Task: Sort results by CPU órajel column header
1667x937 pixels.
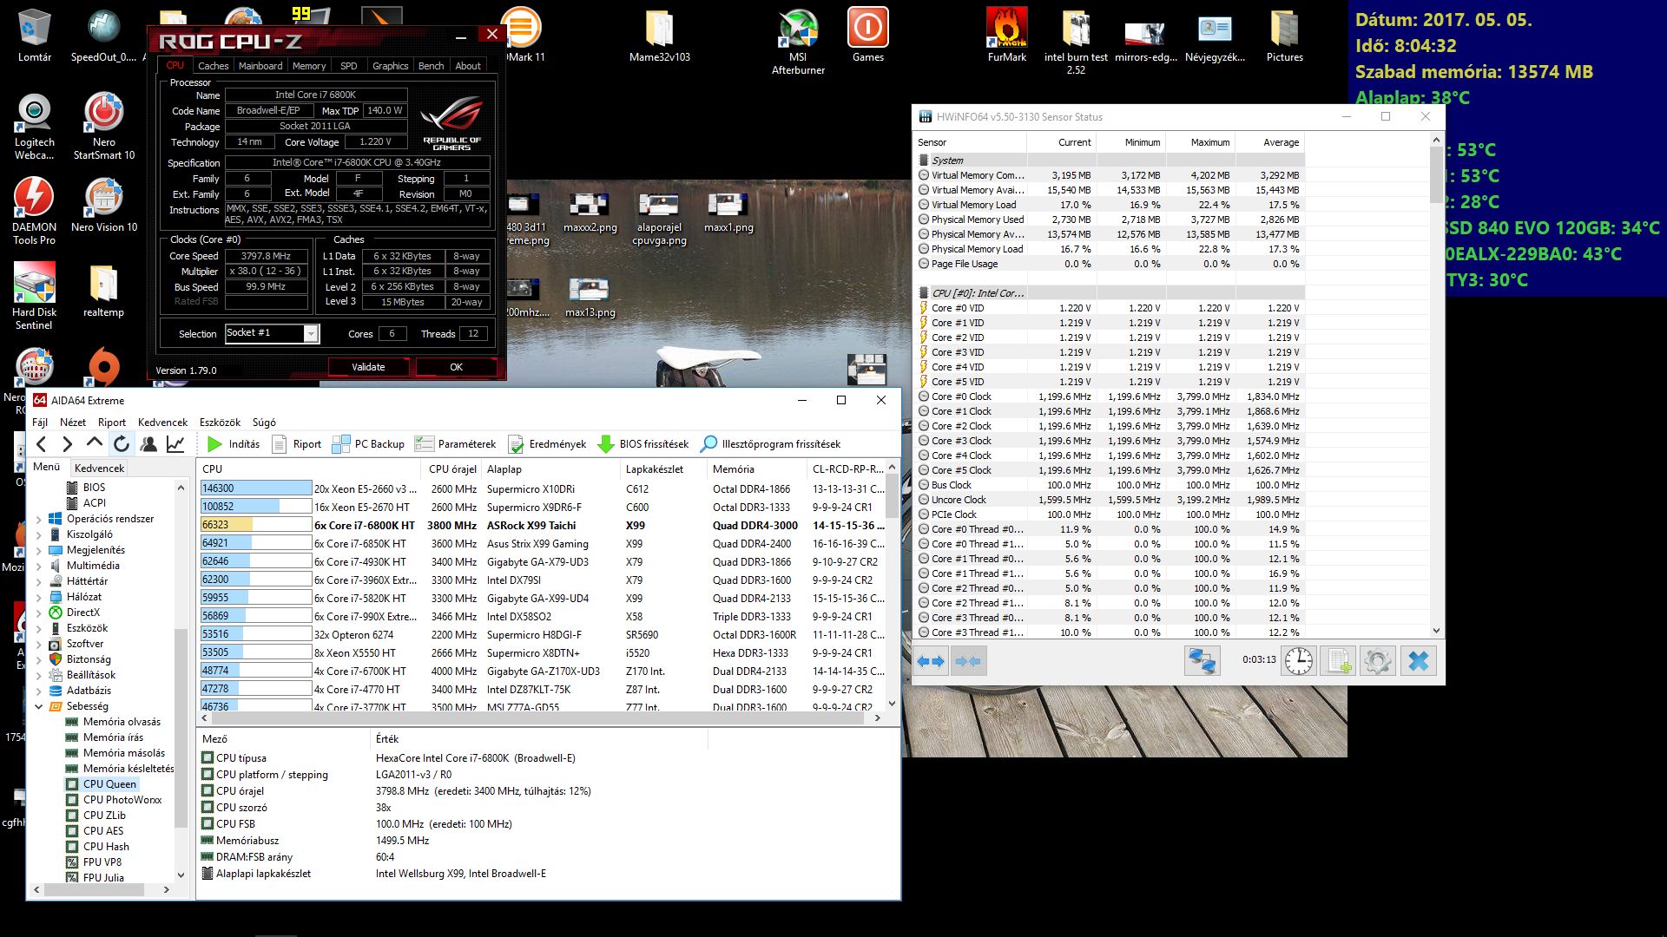Action: pos(452,469)
